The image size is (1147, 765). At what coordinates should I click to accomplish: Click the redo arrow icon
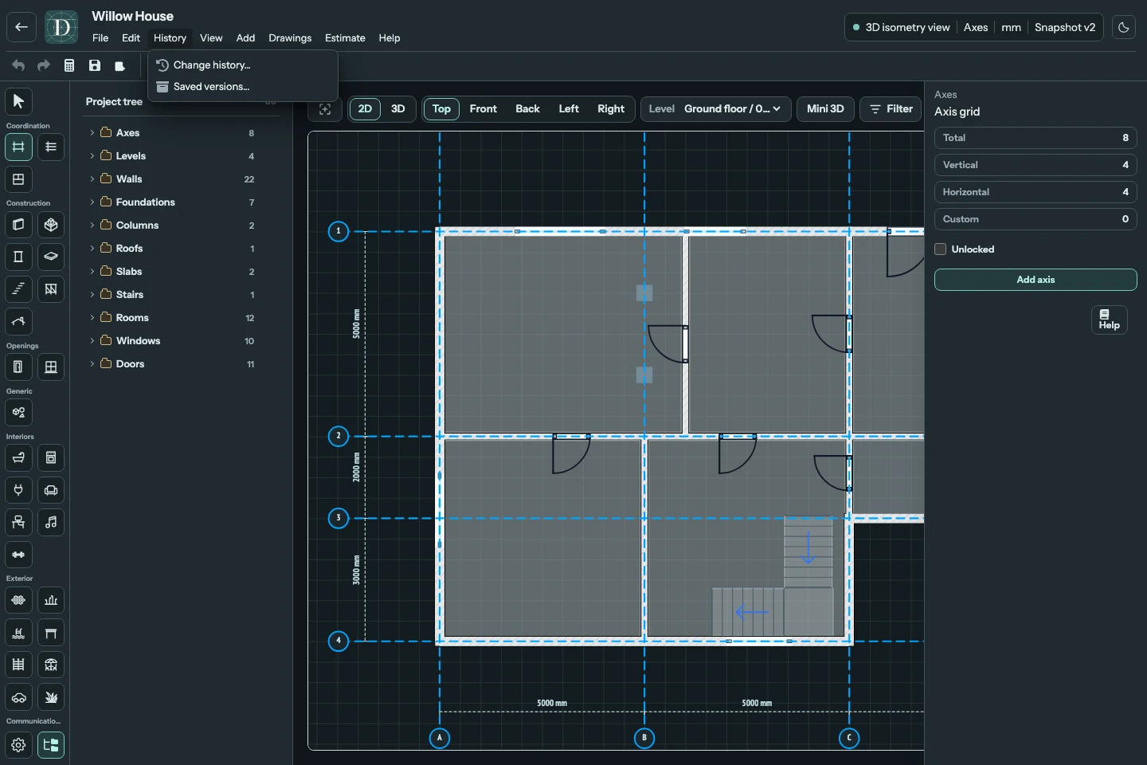(44, 65)
